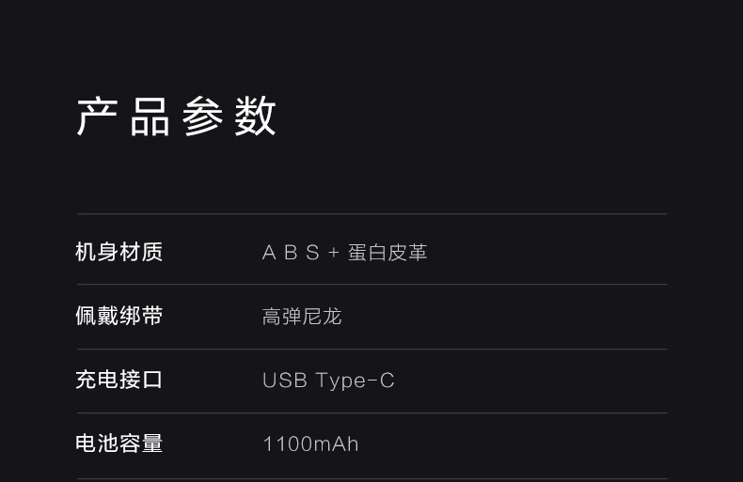Click the ABS material text
Viewport: 743px width, 482px height.
coord(291,253)
